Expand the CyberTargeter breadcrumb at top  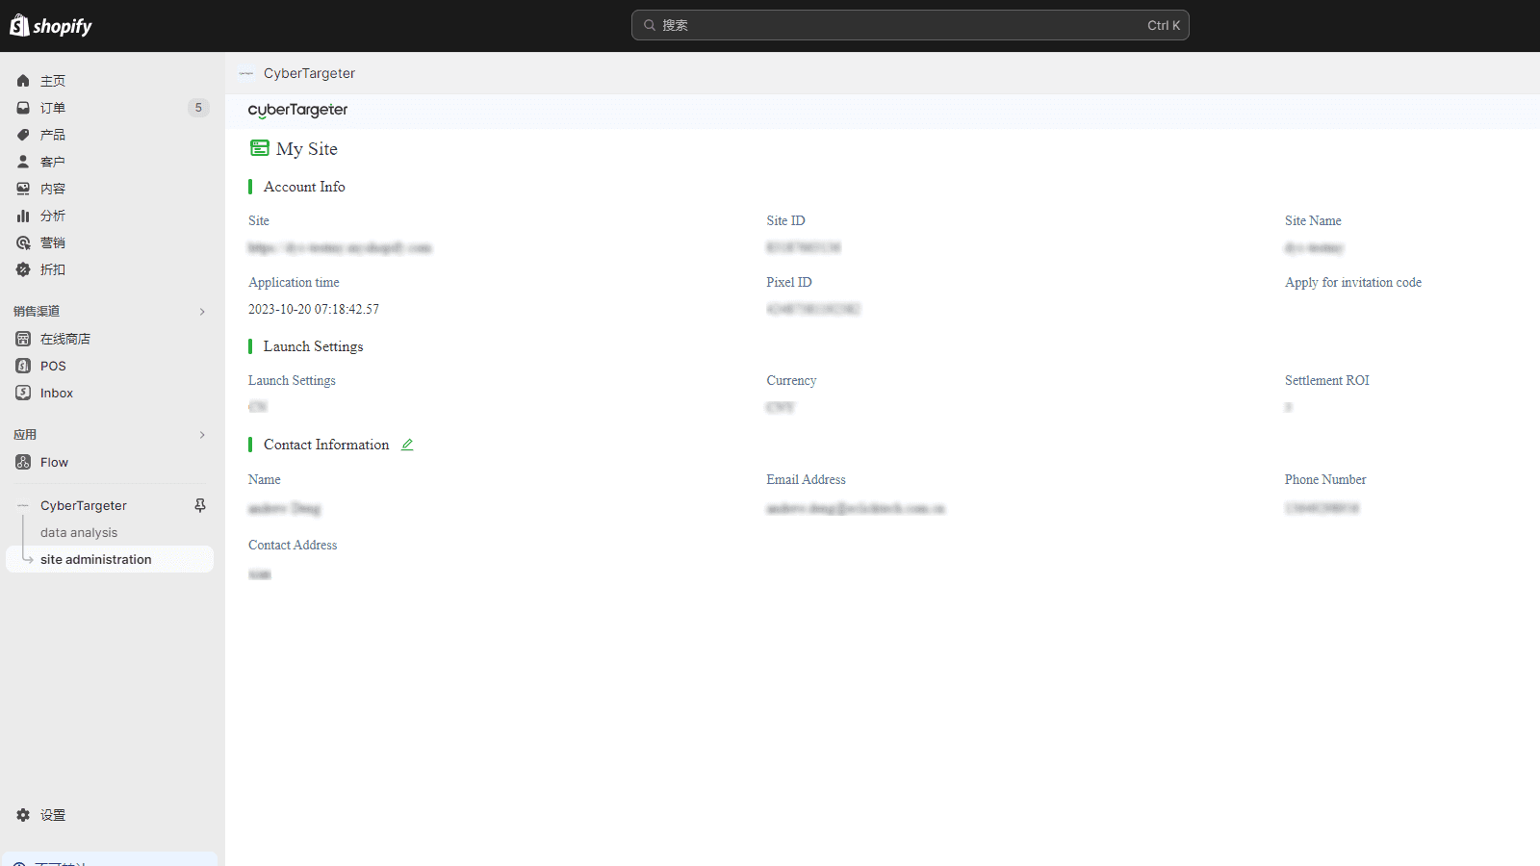(310, 73)
